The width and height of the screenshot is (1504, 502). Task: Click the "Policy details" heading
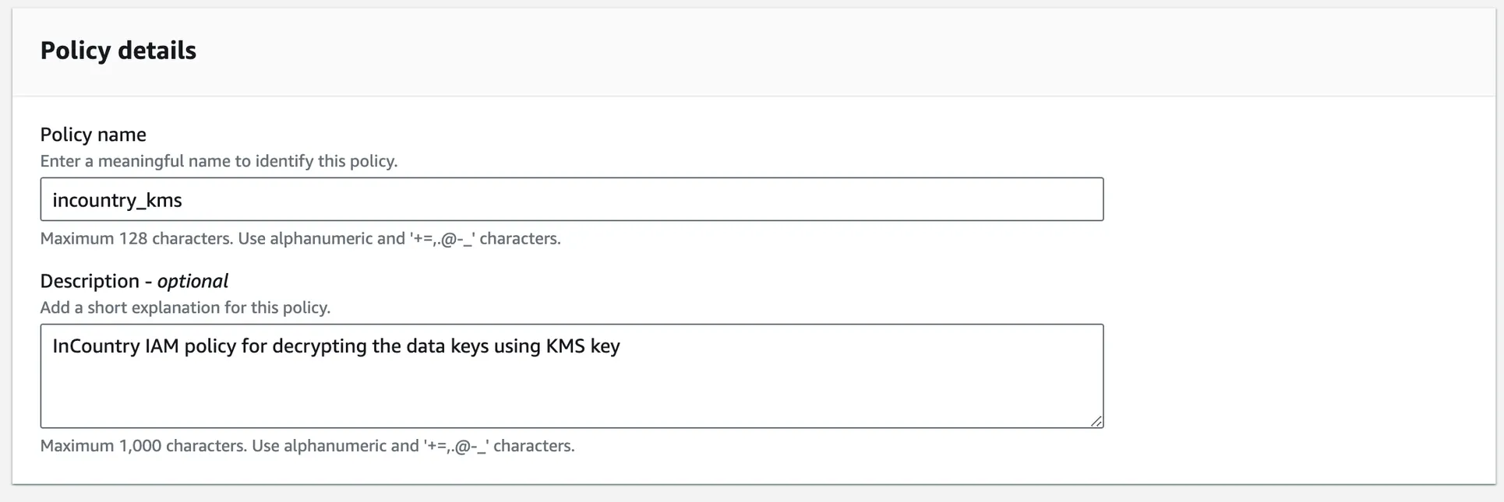coord(118,51)
